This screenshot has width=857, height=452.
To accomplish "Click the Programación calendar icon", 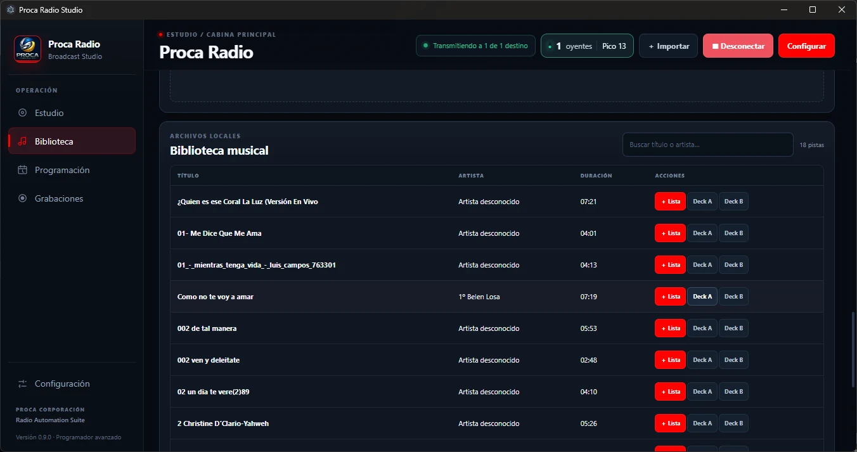I will coord(23,170).
